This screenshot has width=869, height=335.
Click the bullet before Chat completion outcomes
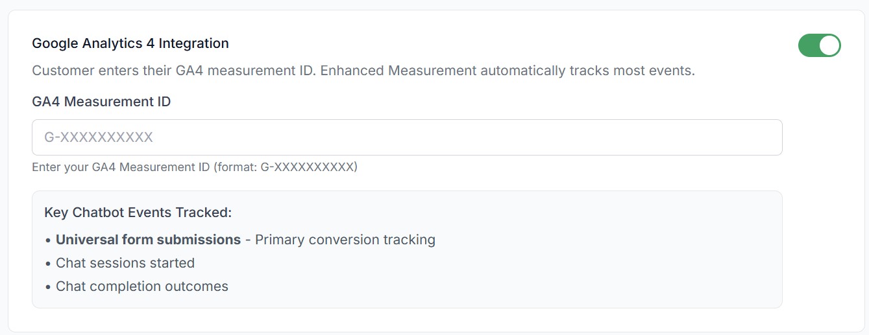coord(48,287)
